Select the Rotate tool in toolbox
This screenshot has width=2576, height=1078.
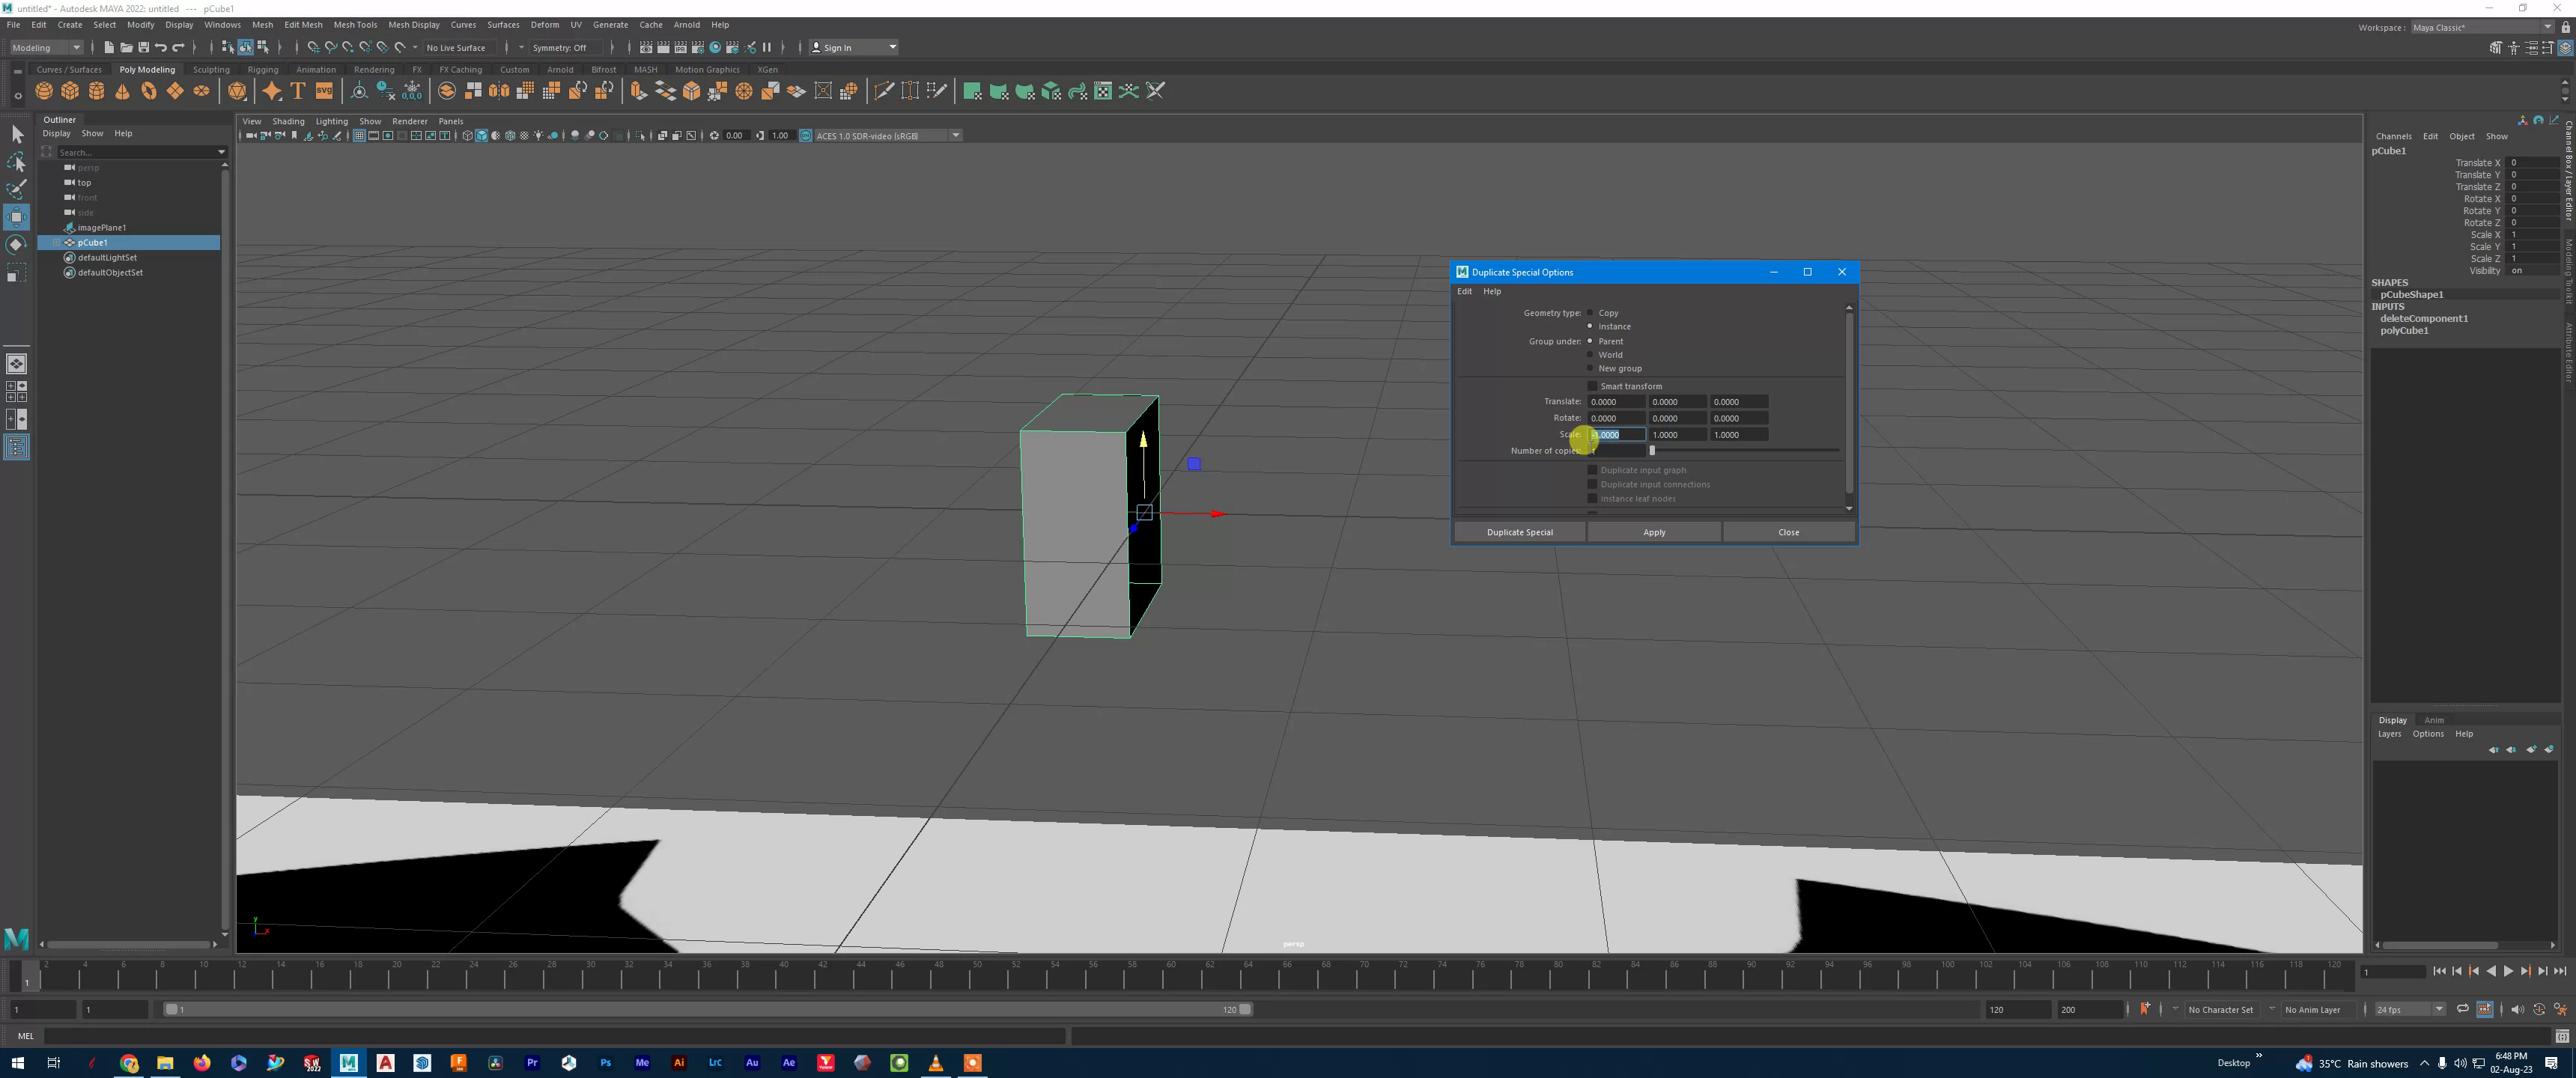click(x=16, y=244)
